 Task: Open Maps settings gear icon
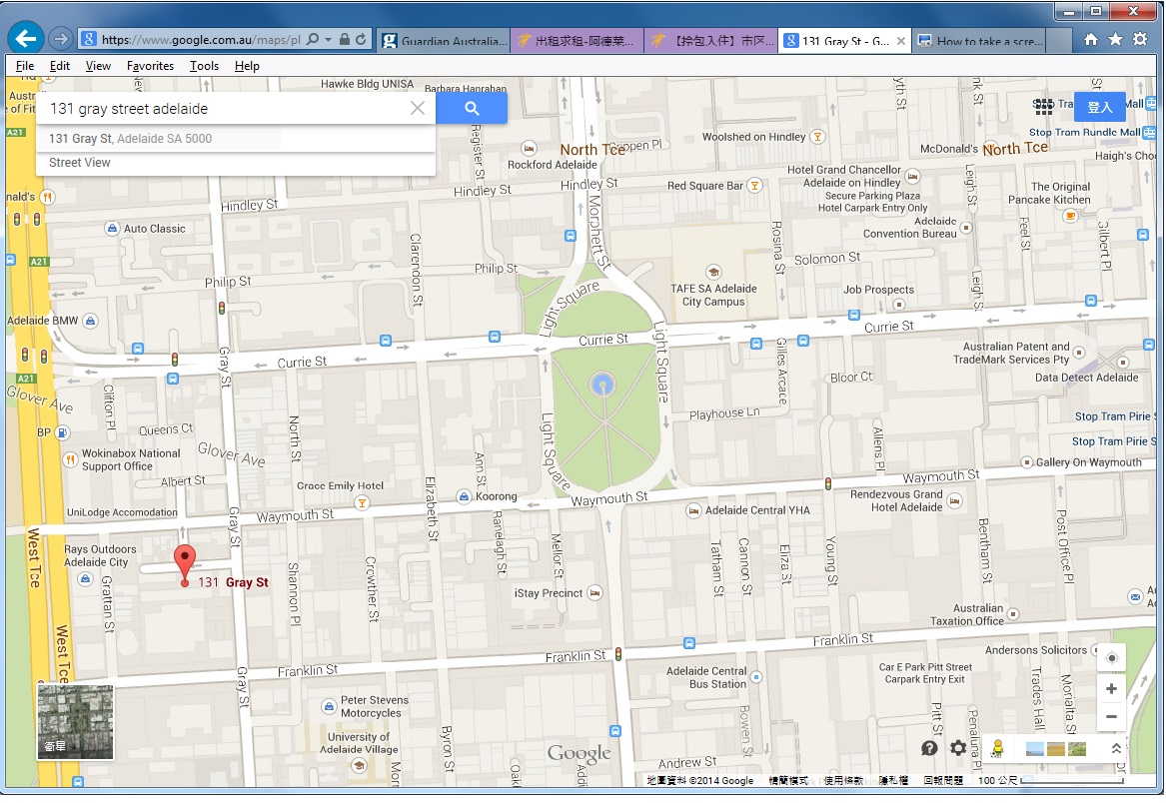[958, 748]
